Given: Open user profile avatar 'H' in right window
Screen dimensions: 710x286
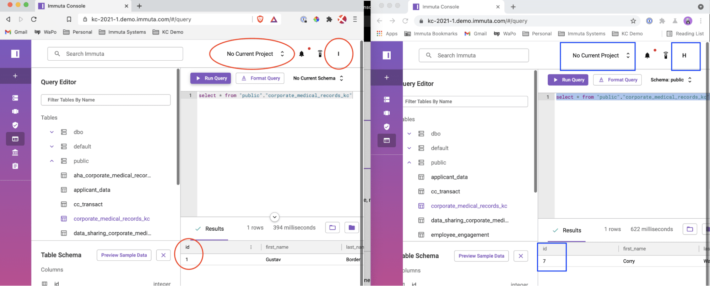Looking at the screenshot, I should point(684,56).
